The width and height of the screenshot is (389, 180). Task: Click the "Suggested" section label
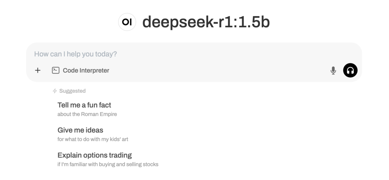pos(72,91)
